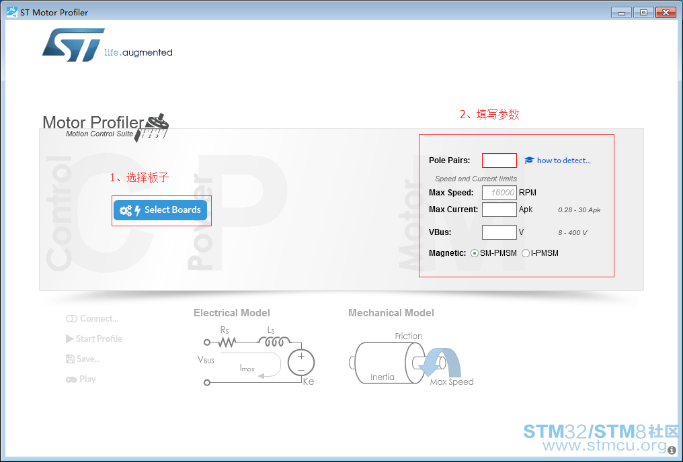
Task: Close the ST Motor Profiler window
Action: [x=666, y=13]
